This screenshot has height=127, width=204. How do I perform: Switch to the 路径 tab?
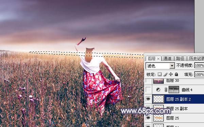coord(180,59)
